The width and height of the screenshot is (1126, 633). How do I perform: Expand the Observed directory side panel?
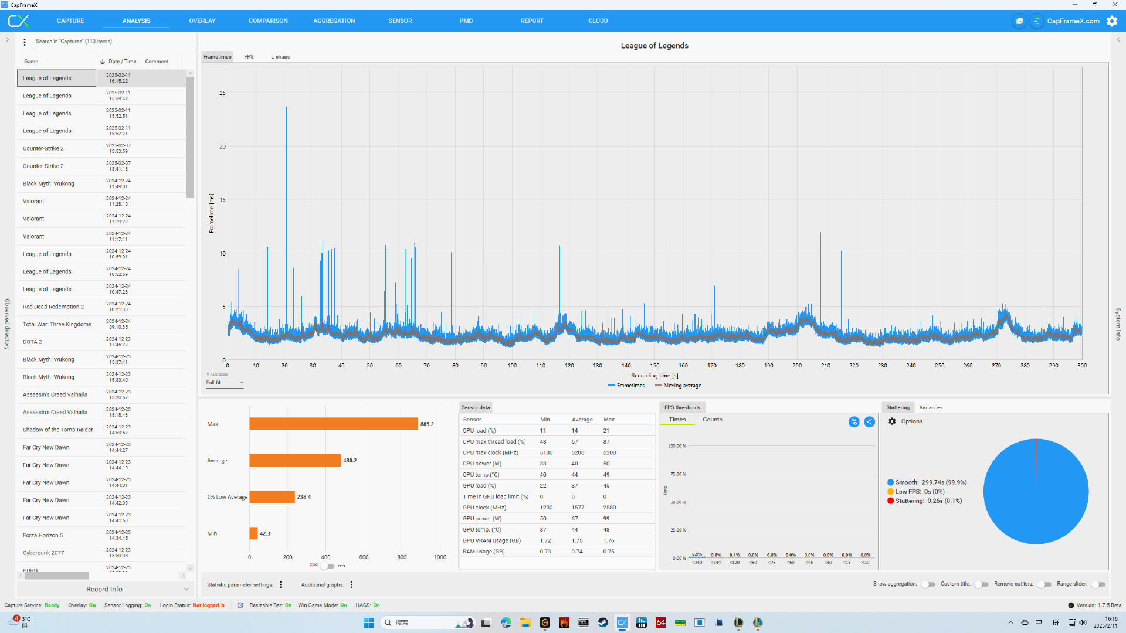pos(7,40)
